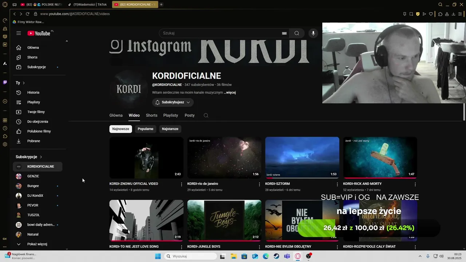Open GENZIE channel in subscriptions
Viewport: 466px width, 262px height.
(38, 176)
